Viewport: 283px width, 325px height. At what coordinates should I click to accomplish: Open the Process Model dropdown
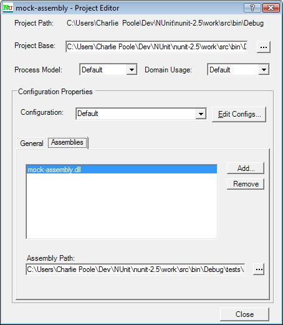tap(108, 70)
